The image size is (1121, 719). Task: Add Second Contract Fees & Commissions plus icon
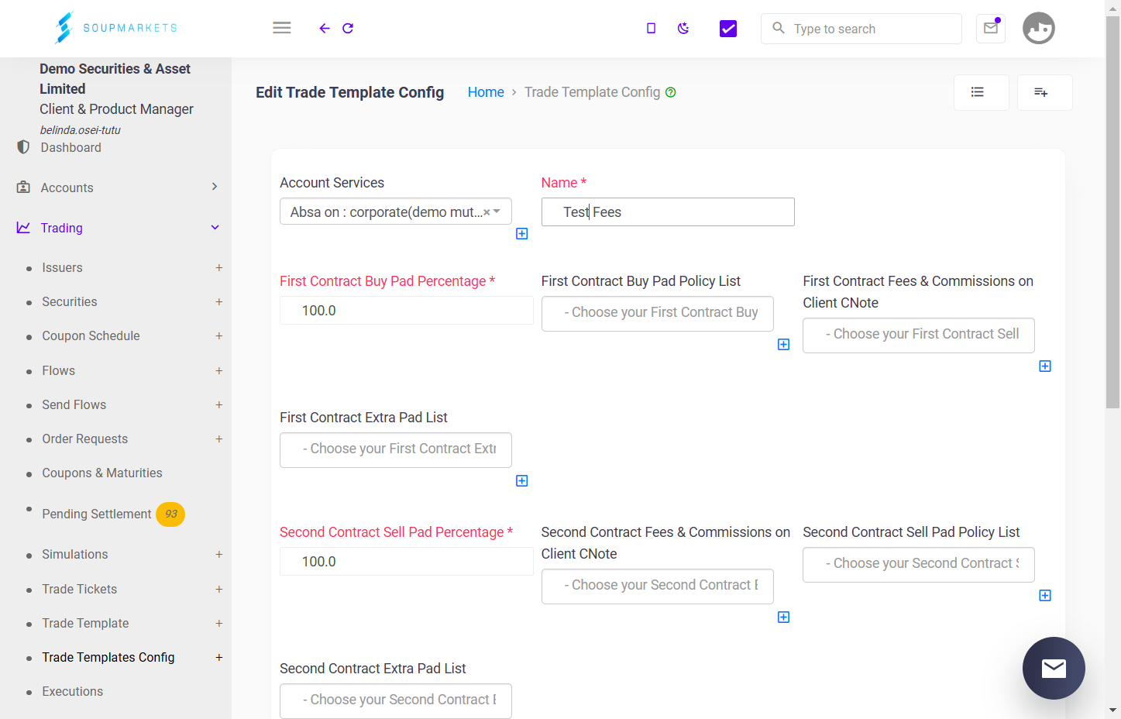tap(784, 618)
